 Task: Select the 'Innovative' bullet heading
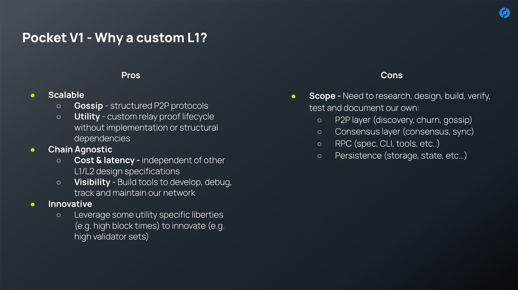[70, 204]
